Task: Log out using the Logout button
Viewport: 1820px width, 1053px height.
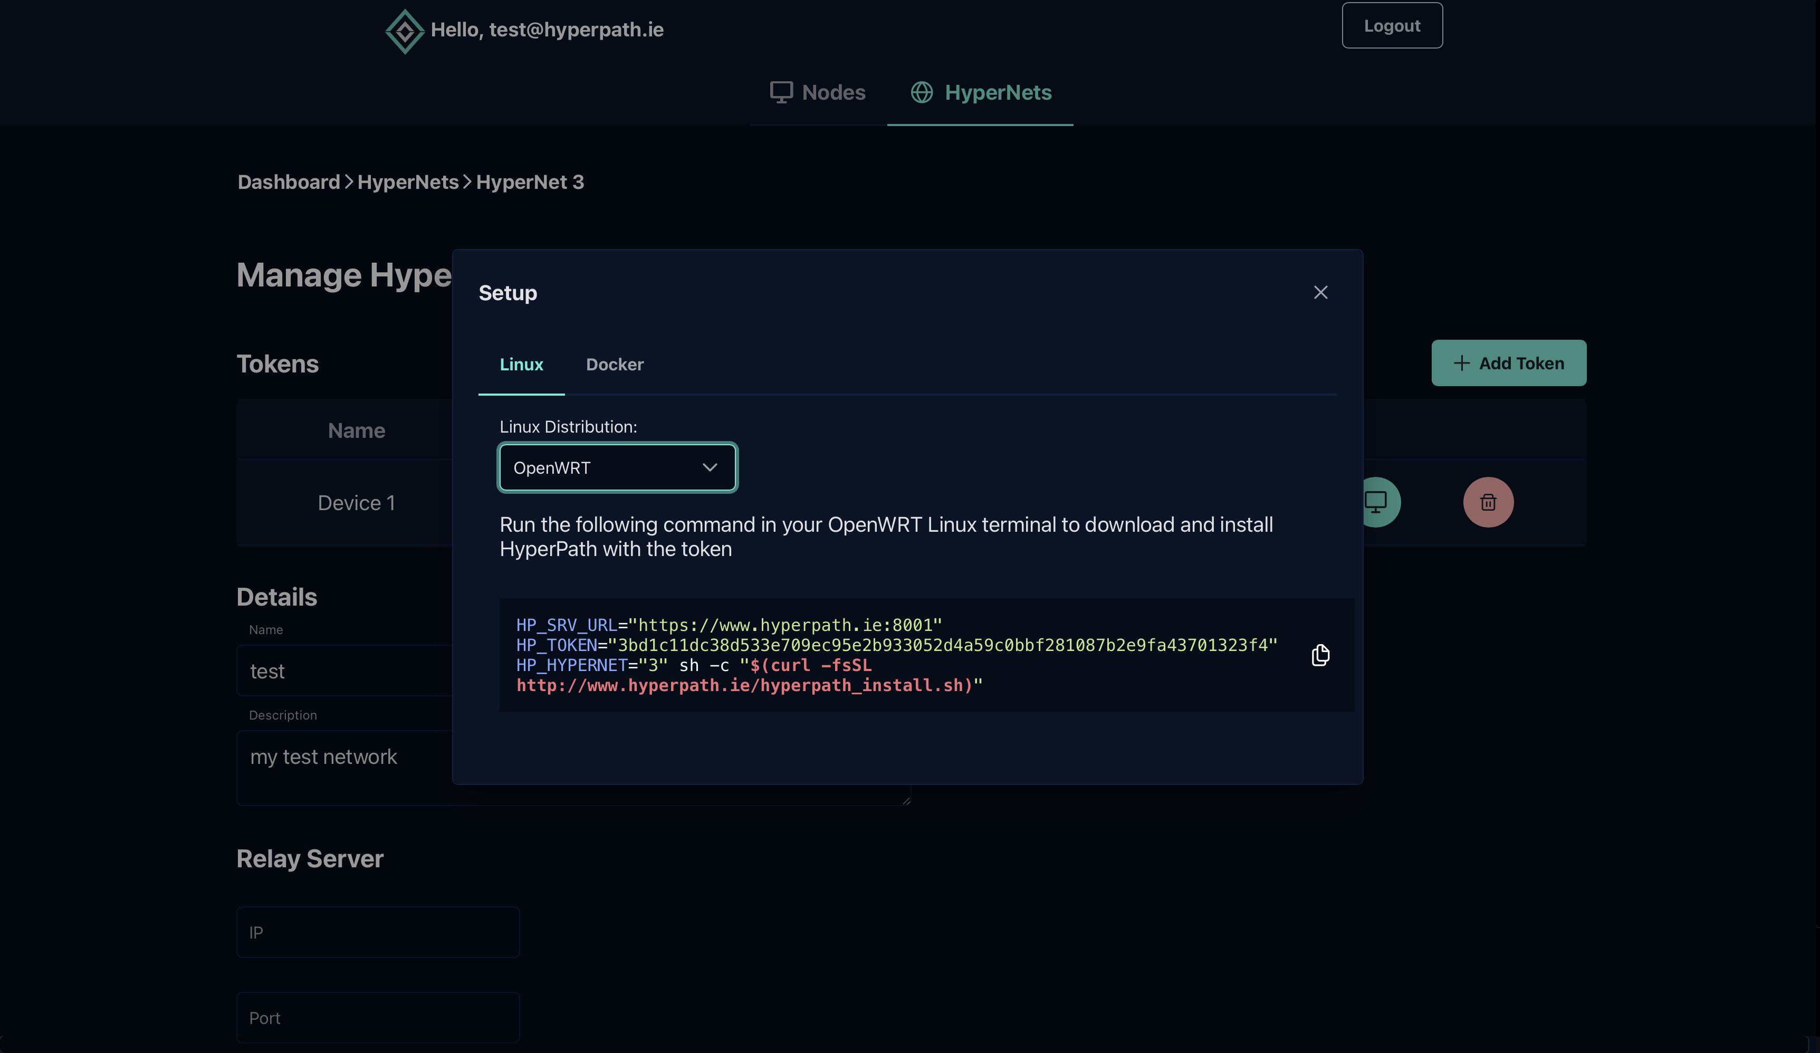Action: [1392, 25]
